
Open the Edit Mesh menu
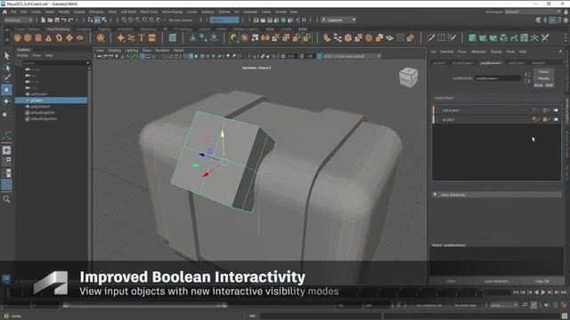(128, 12)
